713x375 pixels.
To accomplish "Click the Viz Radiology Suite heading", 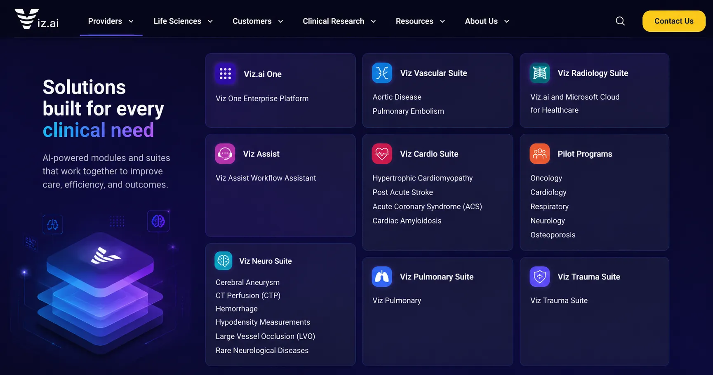I will 593,73.
